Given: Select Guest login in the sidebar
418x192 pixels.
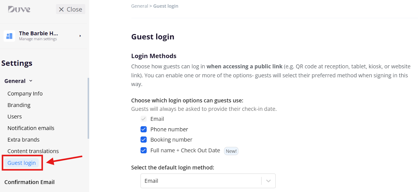Looking at the screenshot, I should 22,163.
